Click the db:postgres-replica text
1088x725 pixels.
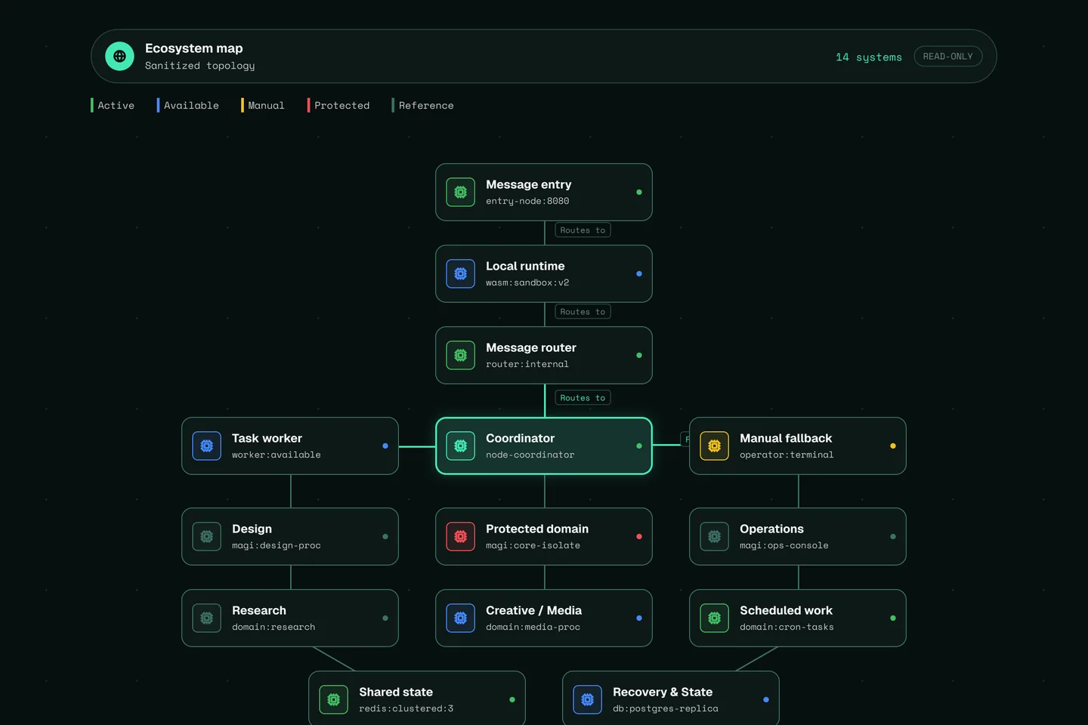666,708
